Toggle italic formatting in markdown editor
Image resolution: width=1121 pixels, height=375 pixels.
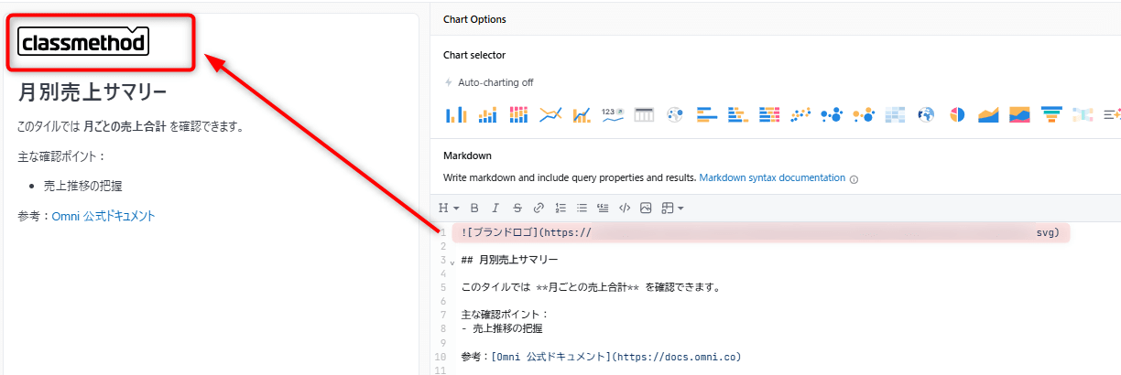pos(496,209)
